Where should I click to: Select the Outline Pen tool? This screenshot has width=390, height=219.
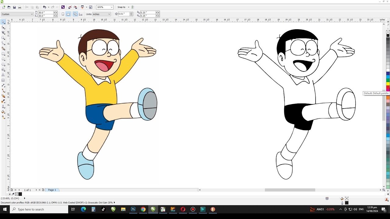click(x=3, y=106)
